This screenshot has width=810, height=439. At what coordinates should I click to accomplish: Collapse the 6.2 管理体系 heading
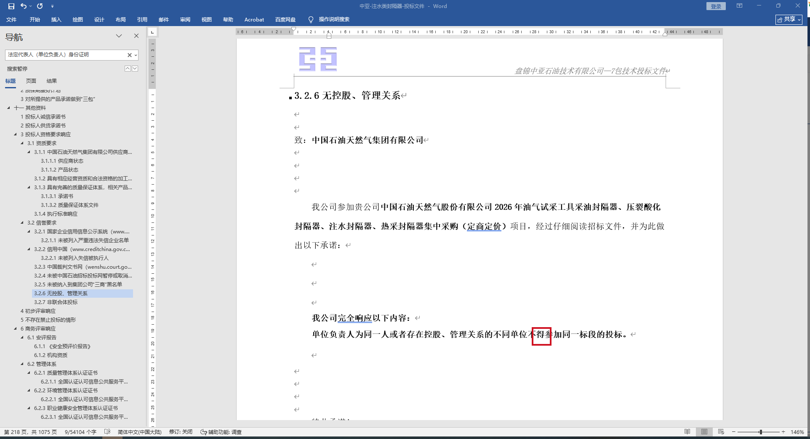point(22,364)
